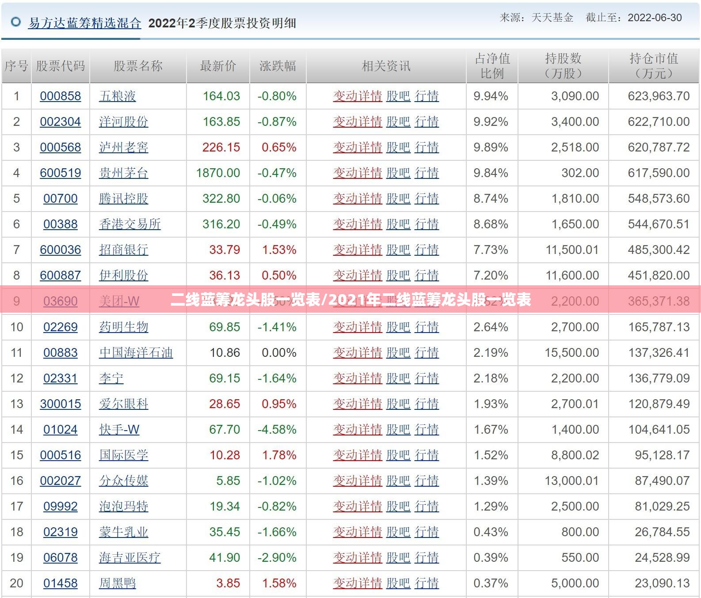This screenshot has width=701, height=598.
Task: Open 变动详情 for 香港交易所 row
Action: (358, 224)
